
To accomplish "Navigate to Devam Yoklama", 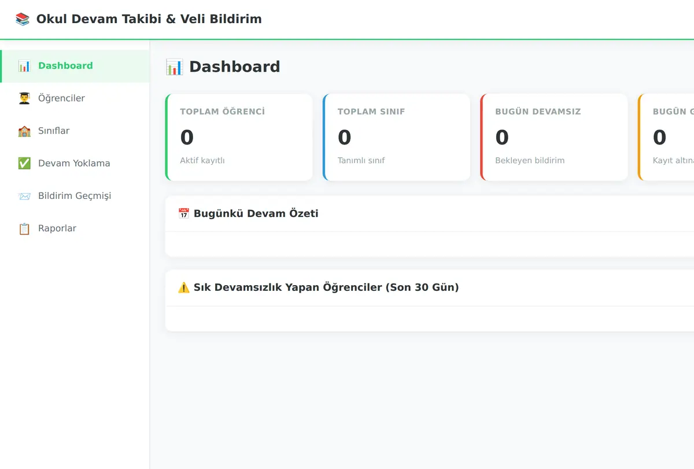I will point(75,163).
